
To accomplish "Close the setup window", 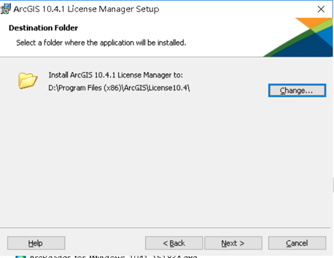I will (x=321, y=9).
